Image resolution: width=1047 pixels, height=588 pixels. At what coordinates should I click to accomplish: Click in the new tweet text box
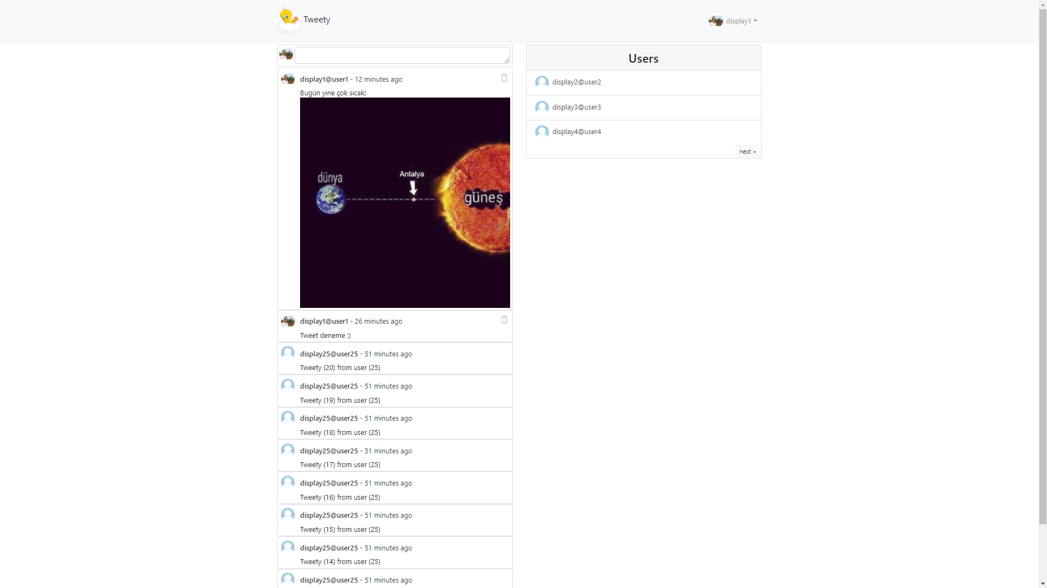point(402,55)
